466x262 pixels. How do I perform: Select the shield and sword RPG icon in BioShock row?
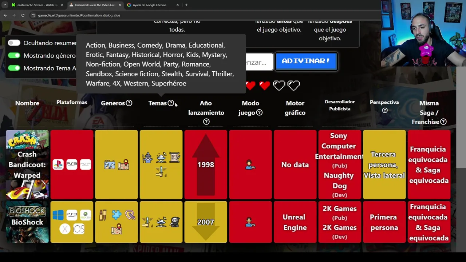130,215
